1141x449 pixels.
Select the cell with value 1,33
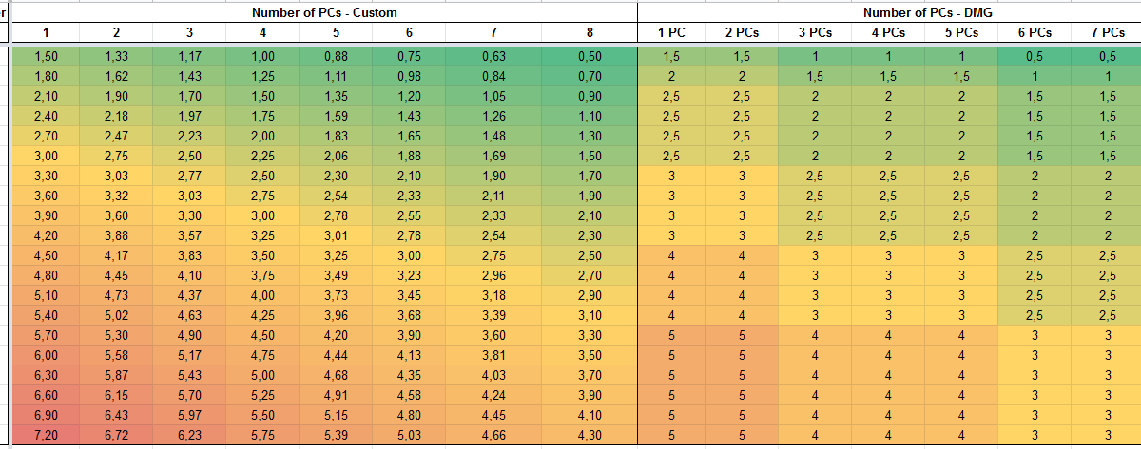click(x=115, y=57)
